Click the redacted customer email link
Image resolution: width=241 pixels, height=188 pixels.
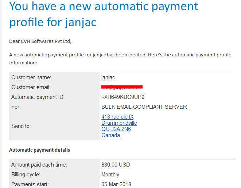pyautogui.click(x=122, y=87)
